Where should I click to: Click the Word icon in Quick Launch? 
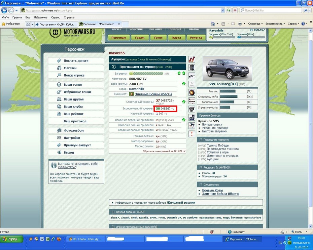click(x=42, y=239)
